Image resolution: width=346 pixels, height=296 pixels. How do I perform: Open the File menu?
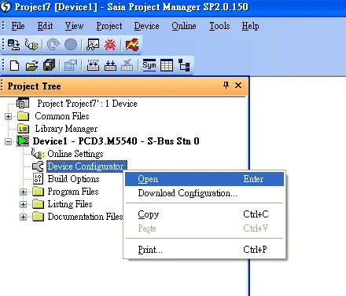point(18,26)
